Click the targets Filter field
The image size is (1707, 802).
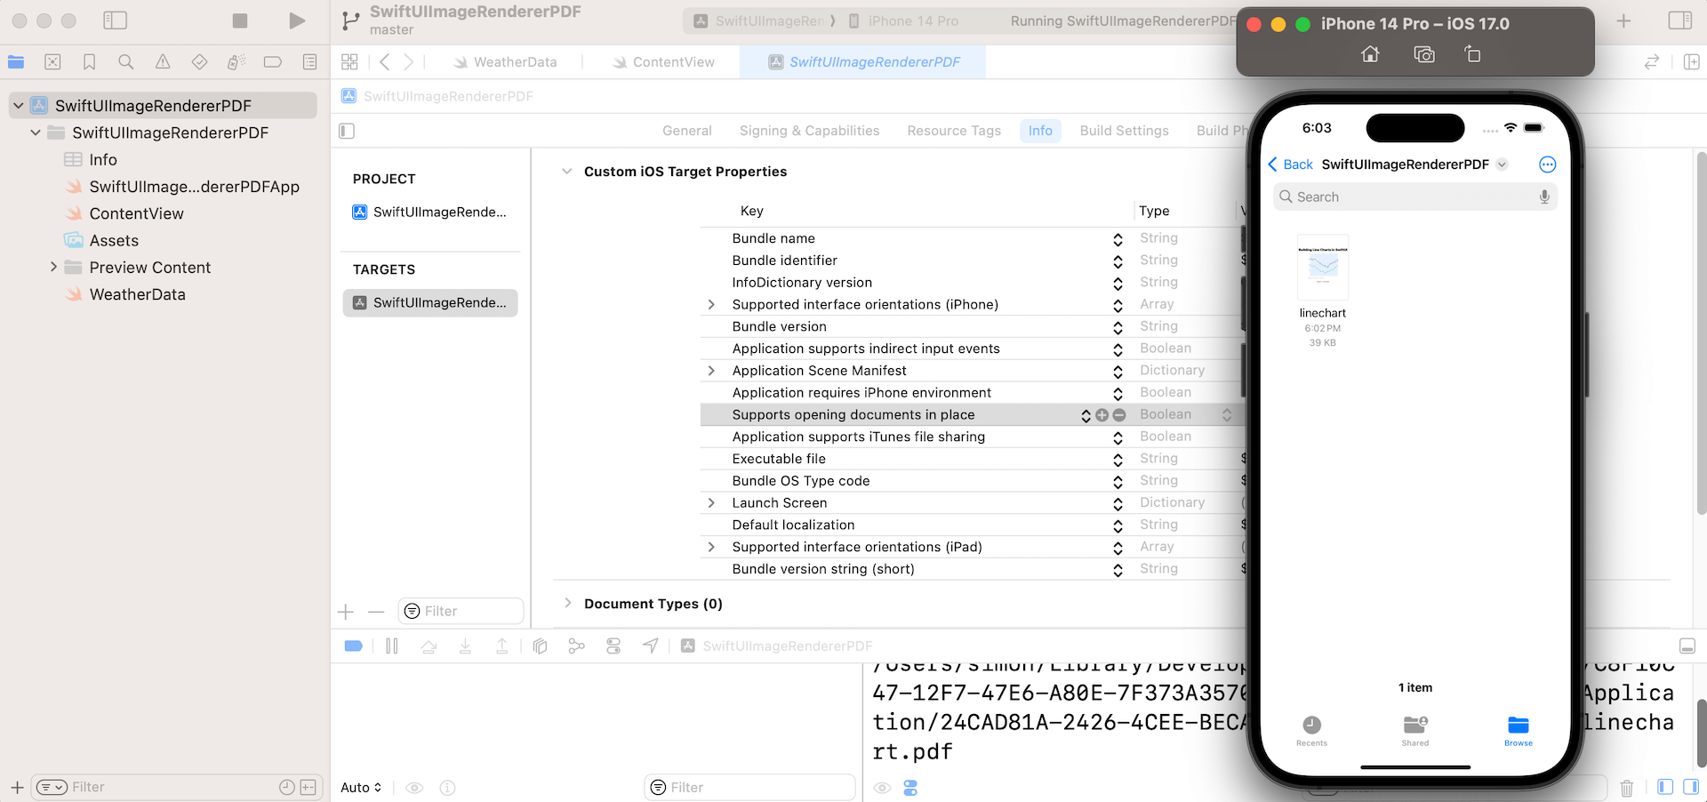[461, 611]
